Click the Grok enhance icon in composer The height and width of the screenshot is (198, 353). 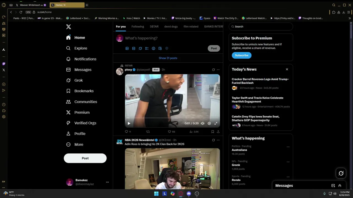140,48
